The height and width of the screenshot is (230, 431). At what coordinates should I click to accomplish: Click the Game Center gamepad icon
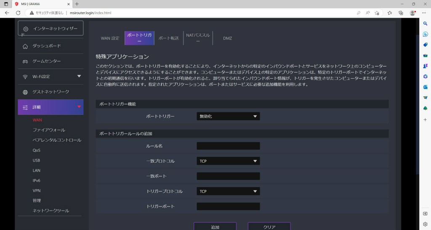pyautogui.click(x=25, y=61)
